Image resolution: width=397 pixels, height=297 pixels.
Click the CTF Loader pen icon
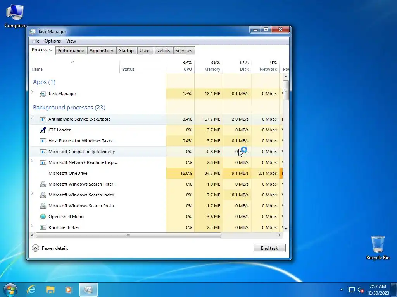click(x=43, y=130)
